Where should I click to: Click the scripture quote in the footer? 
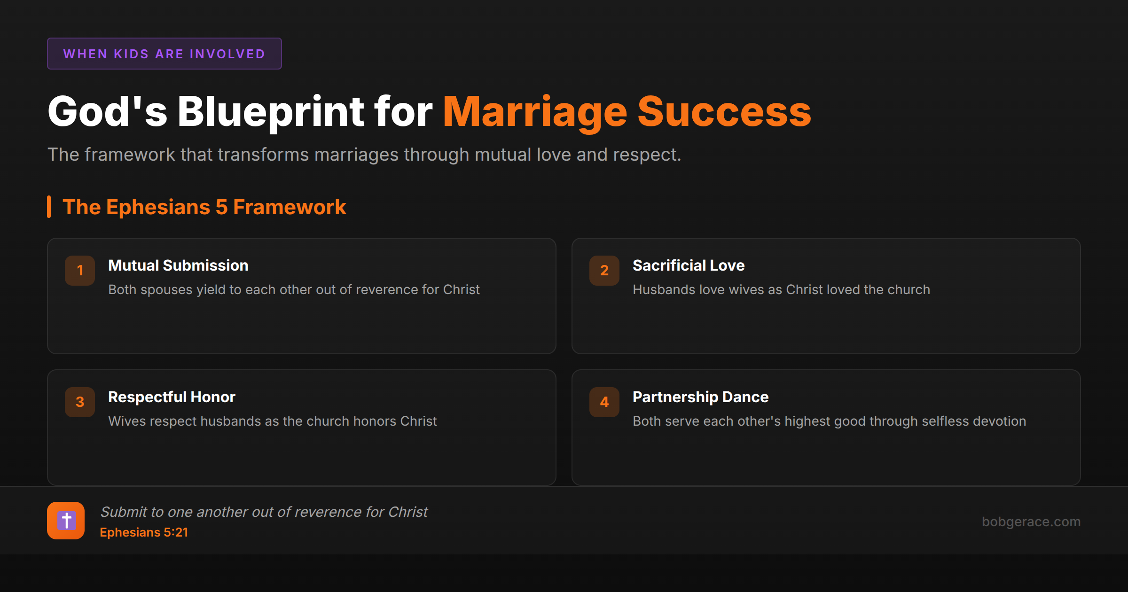point(265,512)
